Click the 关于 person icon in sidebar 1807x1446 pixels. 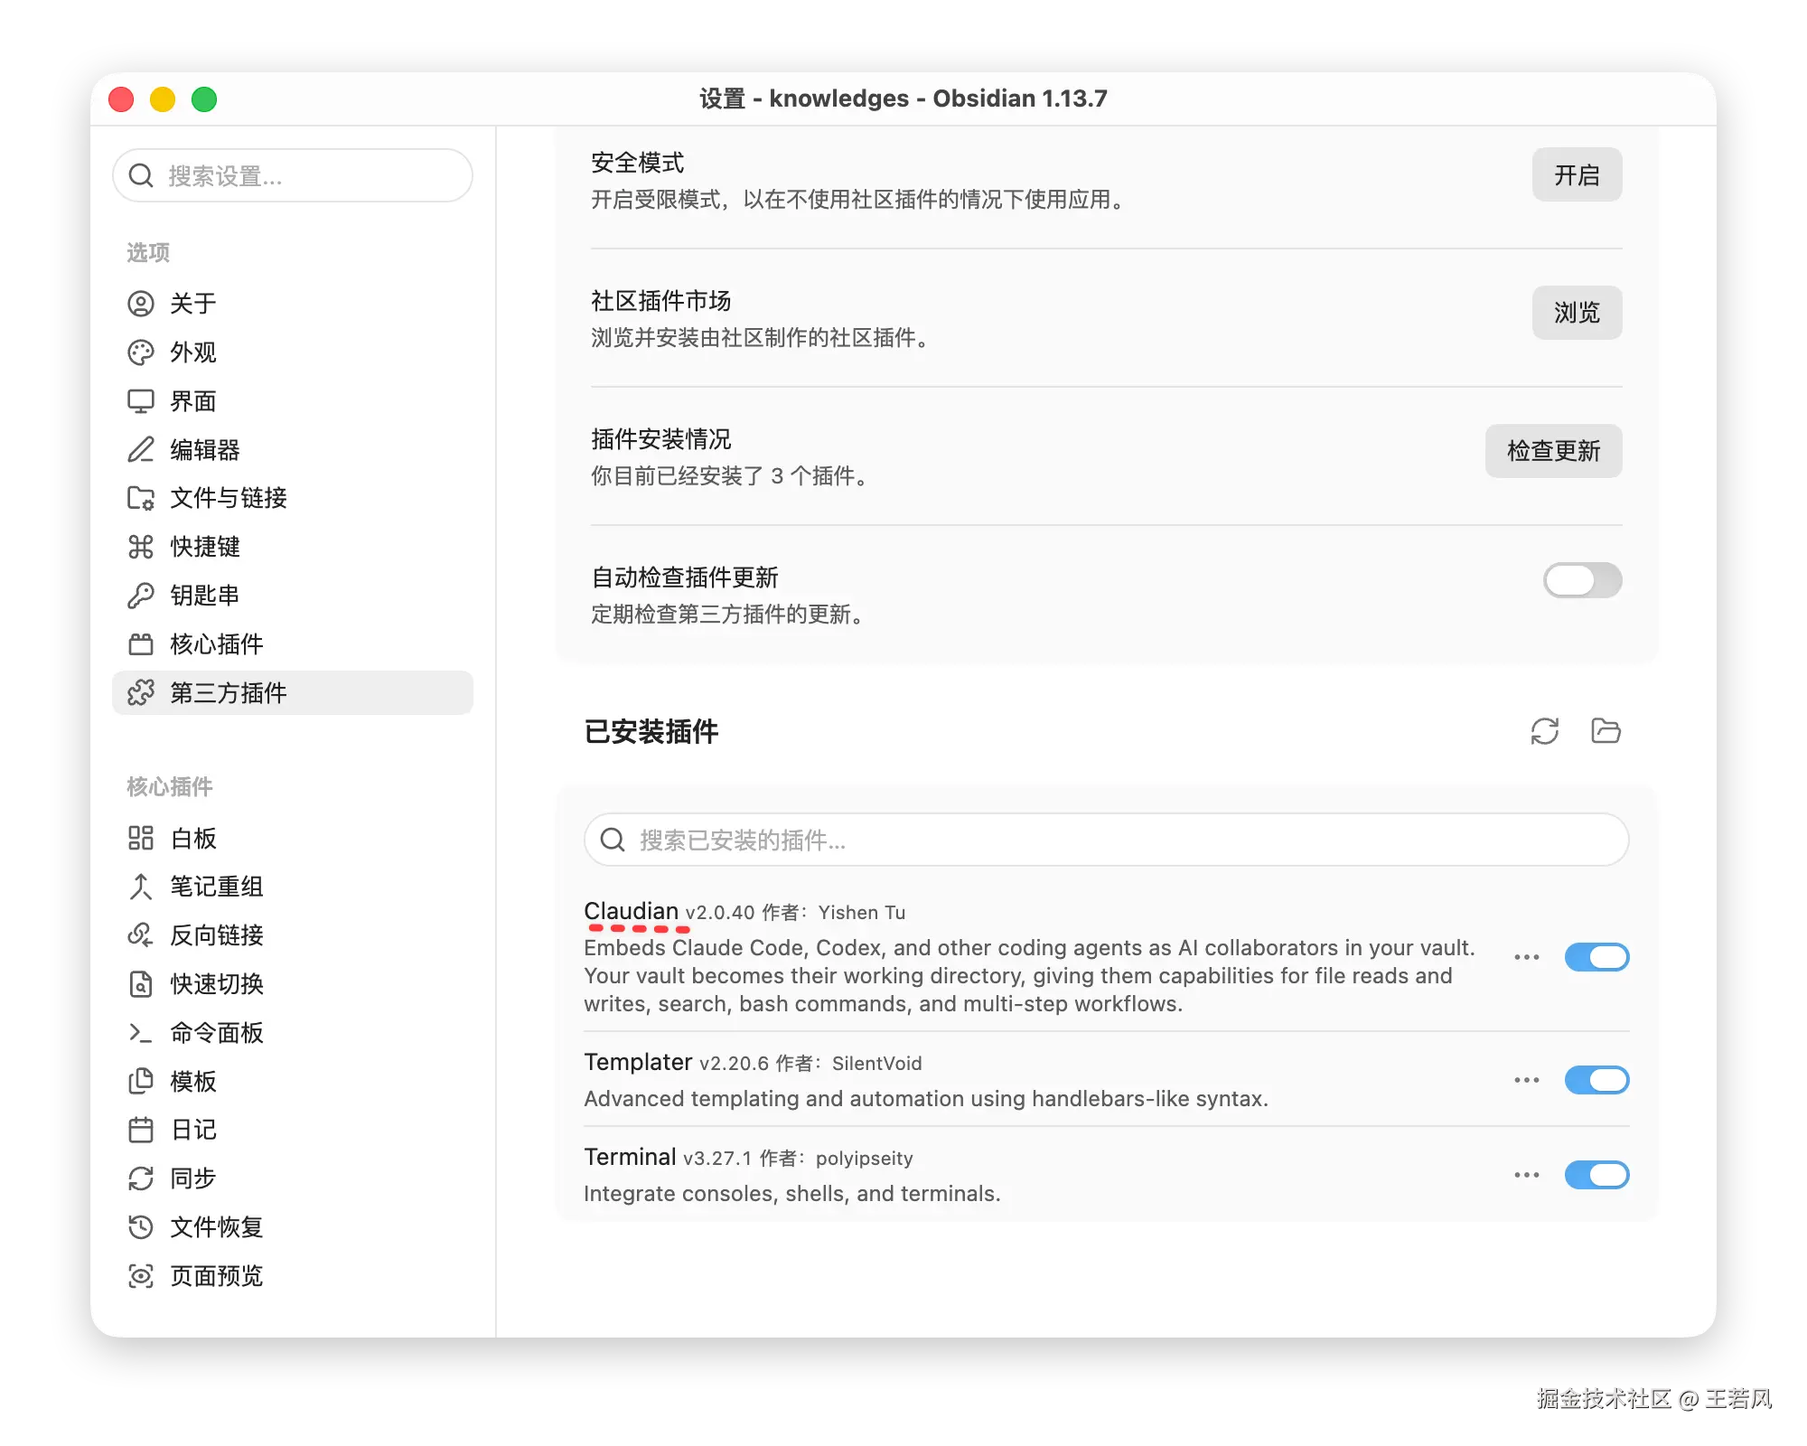coord(141,304)
